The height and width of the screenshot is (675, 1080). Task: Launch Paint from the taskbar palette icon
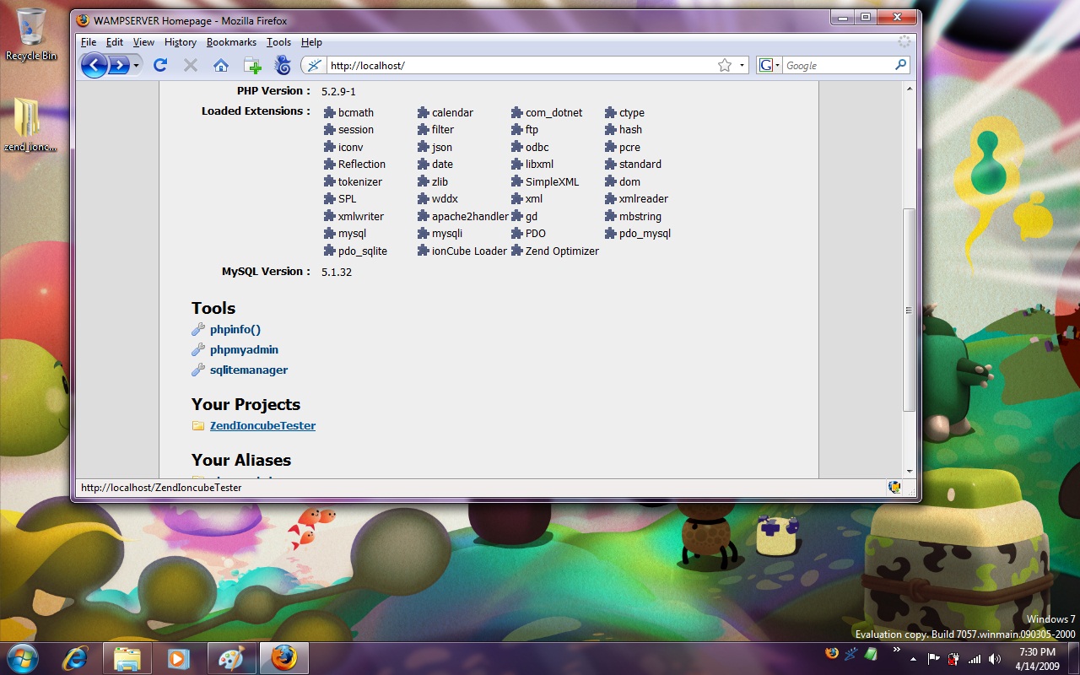coord(230,657)
